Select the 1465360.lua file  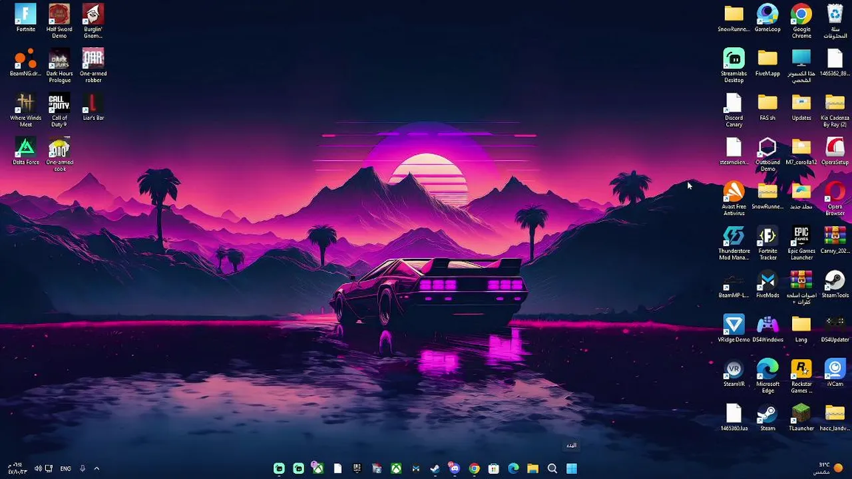(734, 417)
